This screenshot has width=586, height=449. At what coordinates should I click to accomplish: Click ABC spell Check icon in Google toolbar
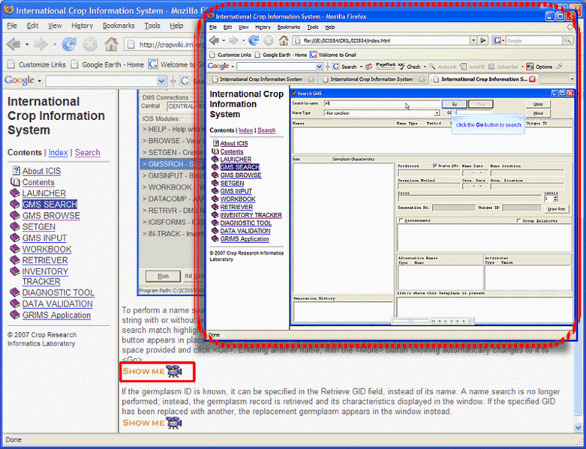[401, 67]
